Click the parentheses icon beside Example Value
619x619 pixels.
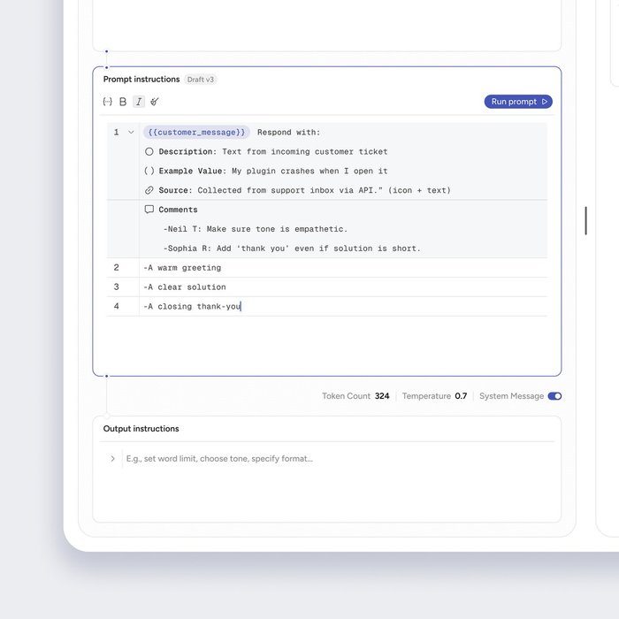click(x=149, y=171)
